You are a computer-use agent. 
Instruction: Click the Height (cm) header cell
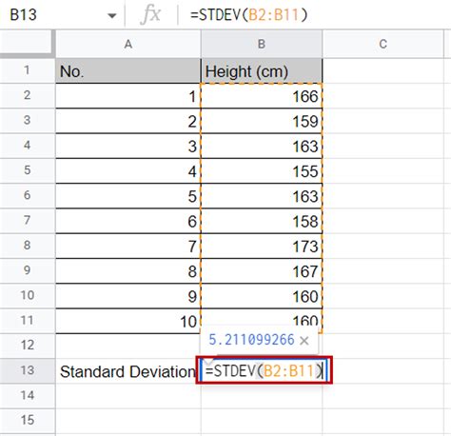(x=262, y=71)
